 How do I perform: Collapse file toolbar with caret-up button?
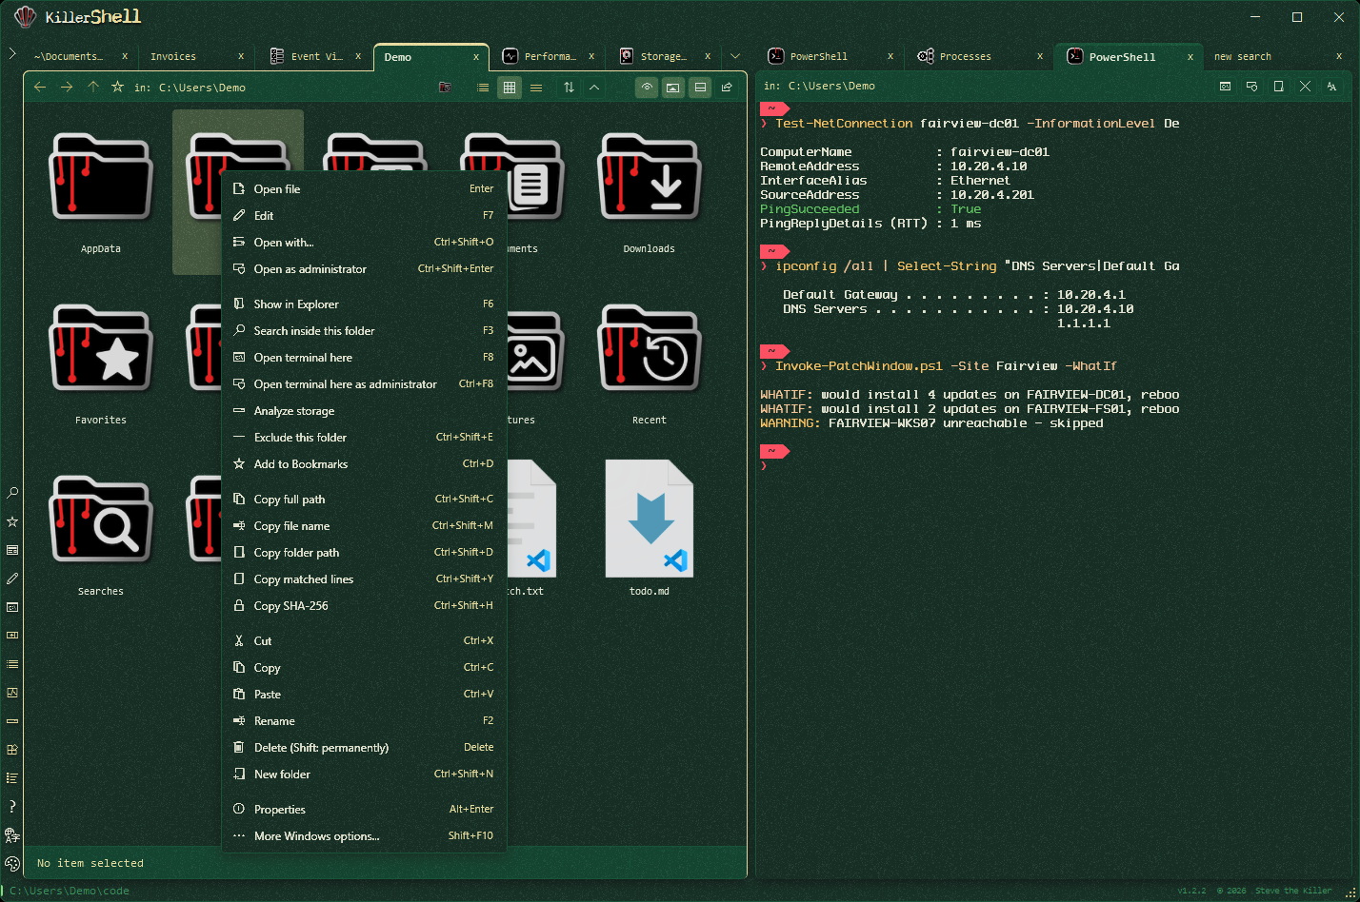594,87
